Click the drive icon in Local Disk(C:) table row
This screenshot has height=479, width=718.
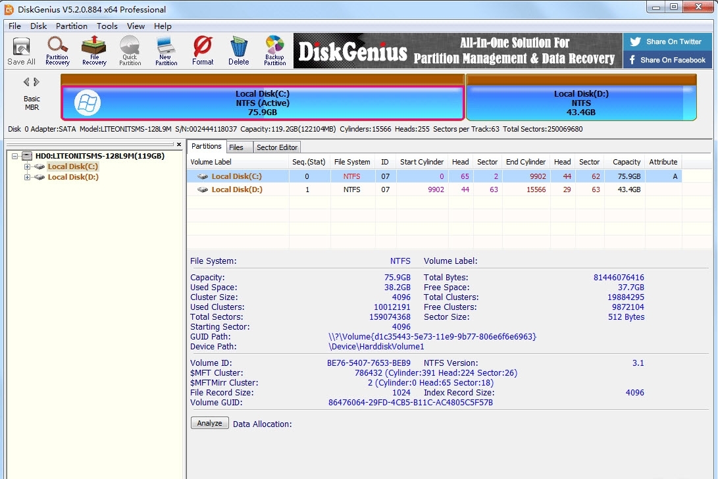coord(203,176)
